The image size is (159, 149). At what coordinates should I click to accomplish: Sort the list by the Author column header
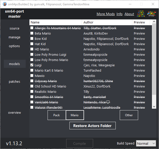coord(107,22)
